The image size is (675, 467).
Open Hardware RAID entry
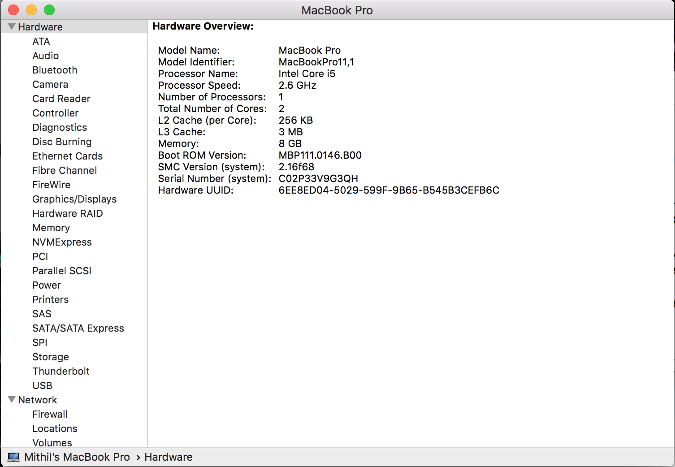[x=68, y=213]
